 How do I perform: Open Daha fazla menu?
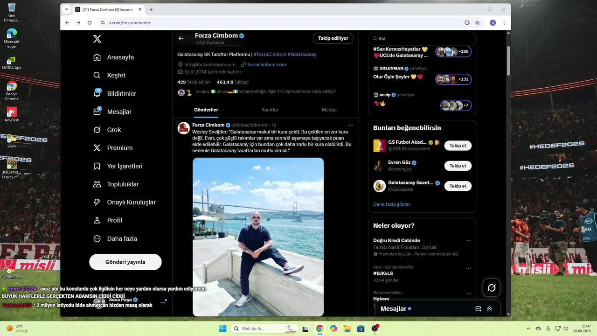click(115, 238)
